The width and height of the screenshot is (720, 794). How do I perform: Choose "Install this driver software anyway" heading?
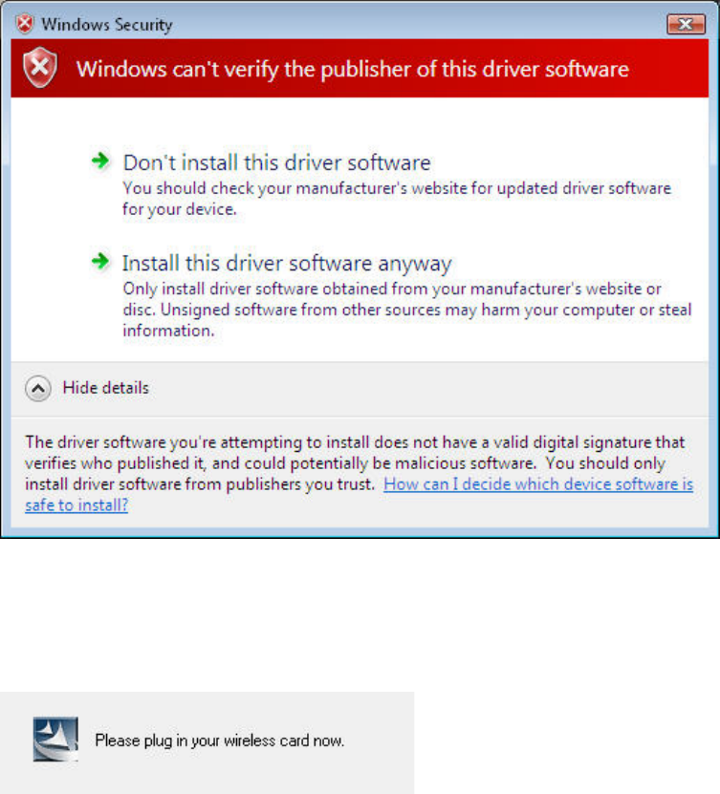click(287, 264)
